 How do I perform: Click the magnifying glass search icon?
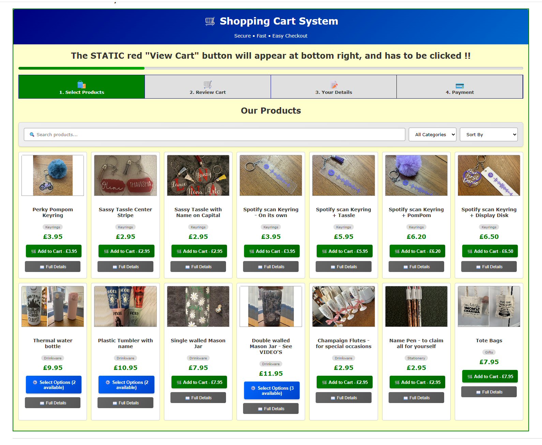pos(32,134)
